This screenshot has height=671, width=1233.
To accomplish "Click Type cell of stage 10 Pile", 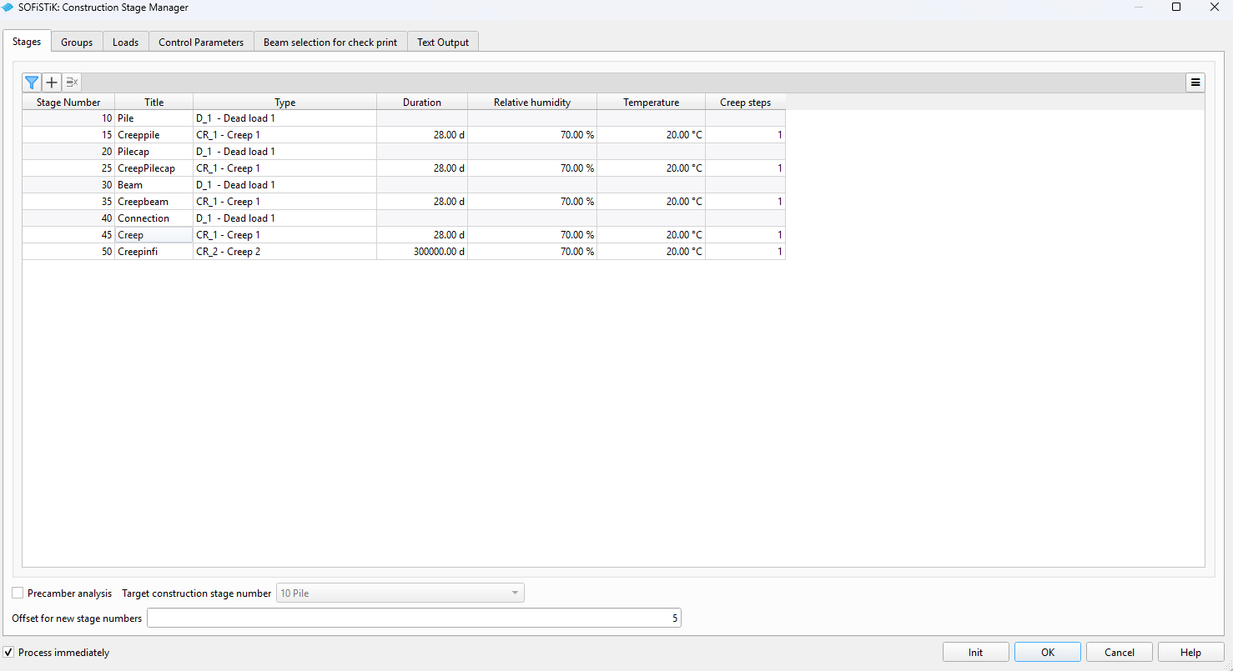I will 284,118.
